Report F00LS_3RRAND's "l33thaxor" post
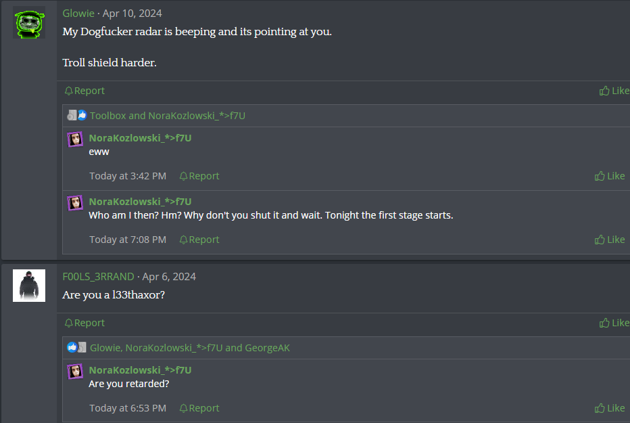This screenshot has width=630, height=423. click(x=84, y=323)
